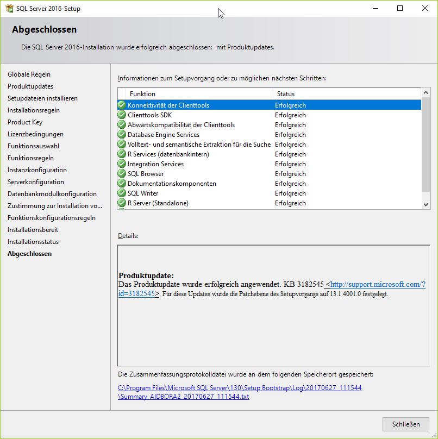Click the check icon beside SQL Browser
This screenshot has height=439, width=438.
pyautogui.click(x=122, y=173)
